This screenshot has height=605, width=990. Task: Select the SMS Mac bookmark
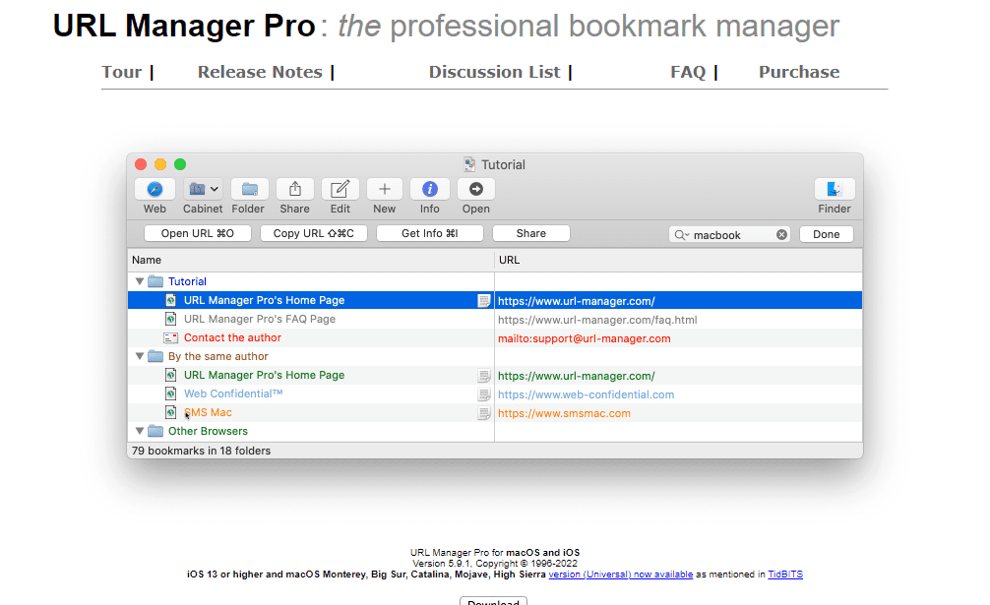pos(208,412)
